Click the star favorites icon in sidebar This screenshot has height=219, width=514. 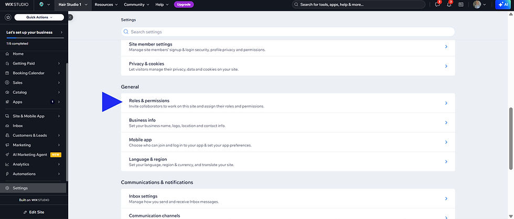pyautogui.click(x=8, y=17)
